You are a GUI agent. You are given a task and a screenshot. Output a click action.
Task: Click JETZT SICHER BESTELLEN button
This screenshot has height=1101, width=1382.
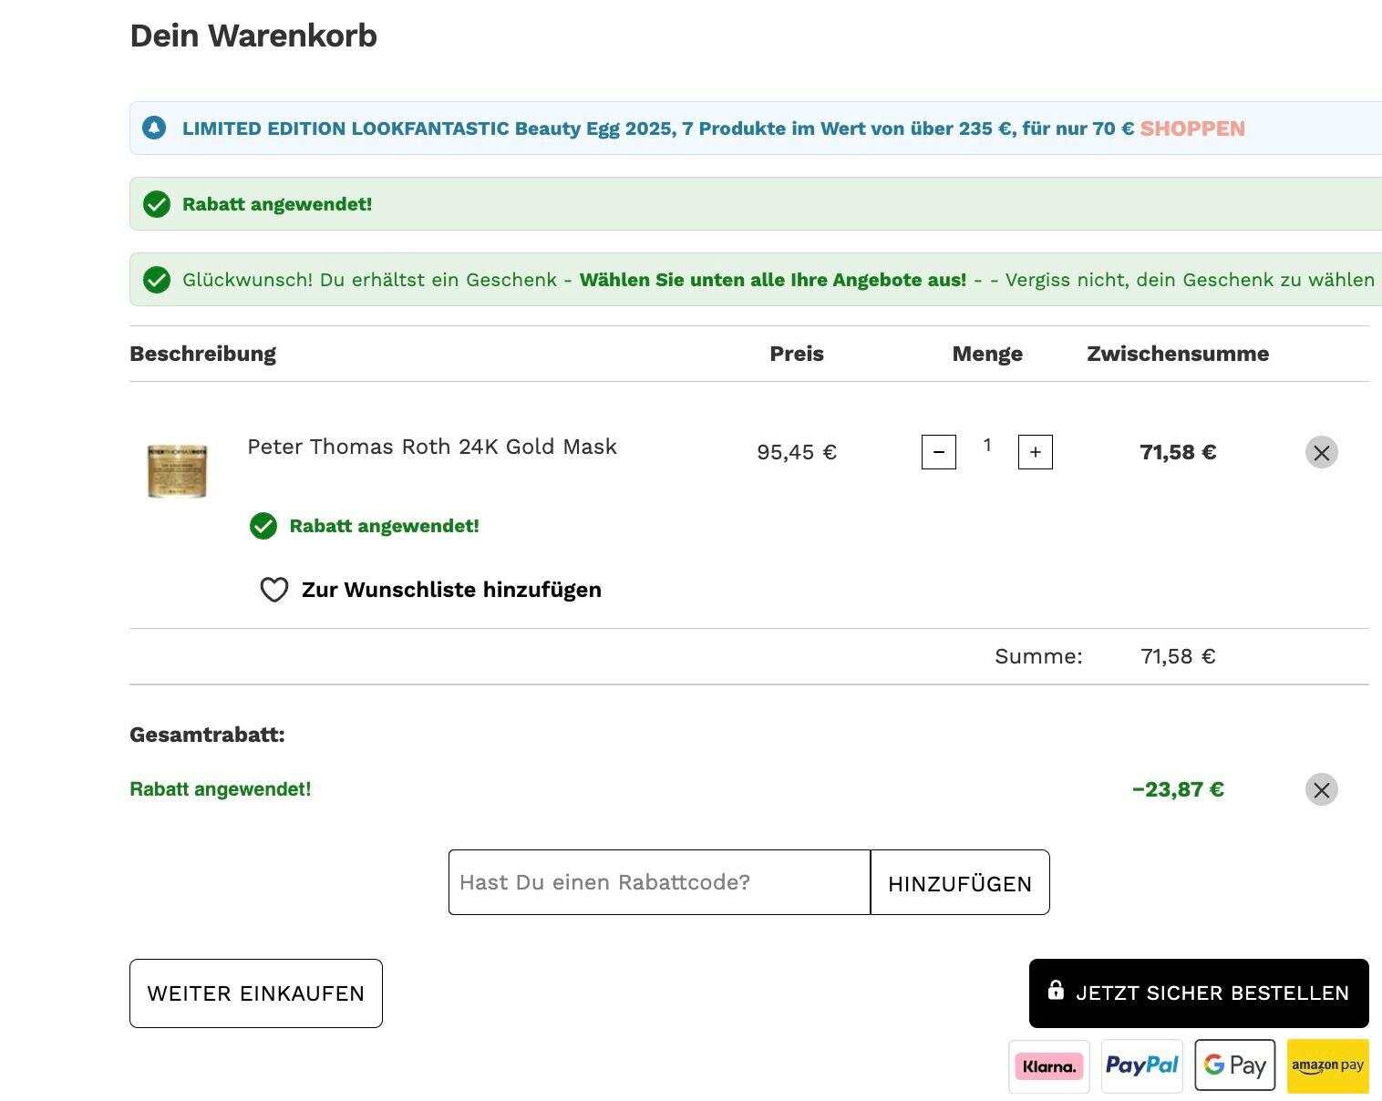click(x=1199, y=993)
